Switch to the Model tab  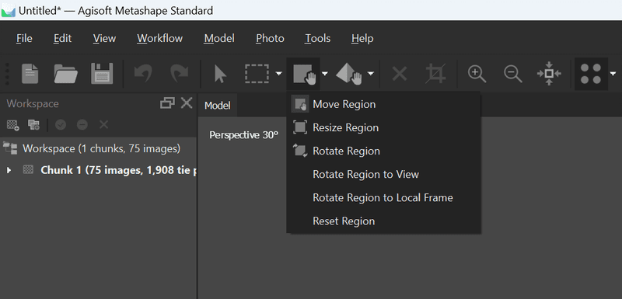[218, 106]
